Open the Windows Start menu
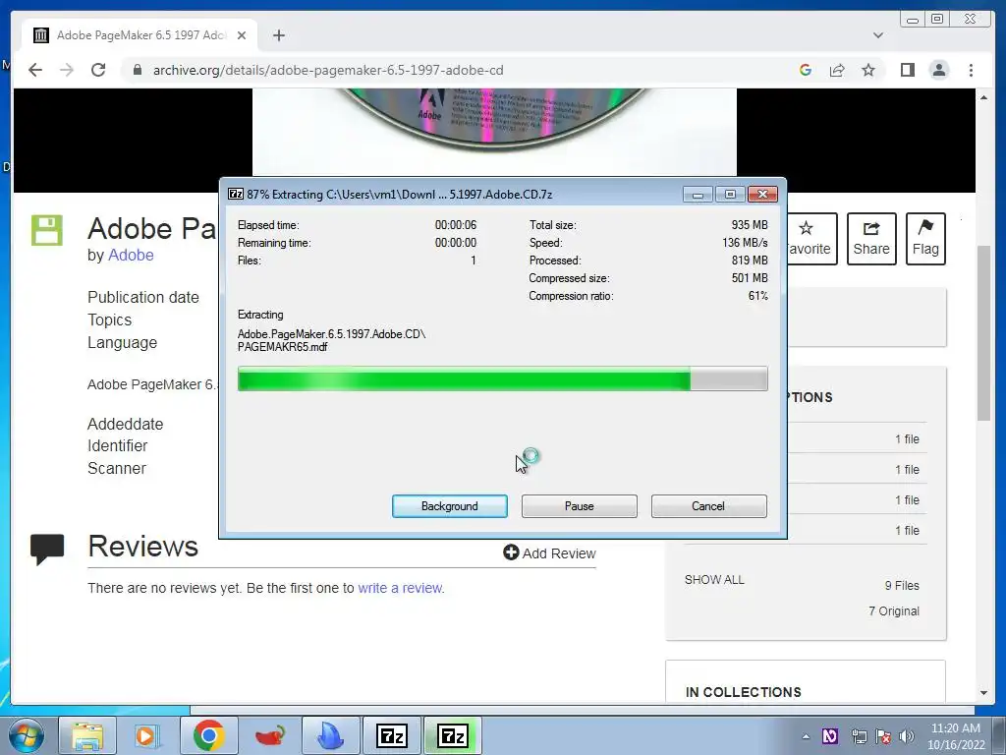 click(26, 735)
